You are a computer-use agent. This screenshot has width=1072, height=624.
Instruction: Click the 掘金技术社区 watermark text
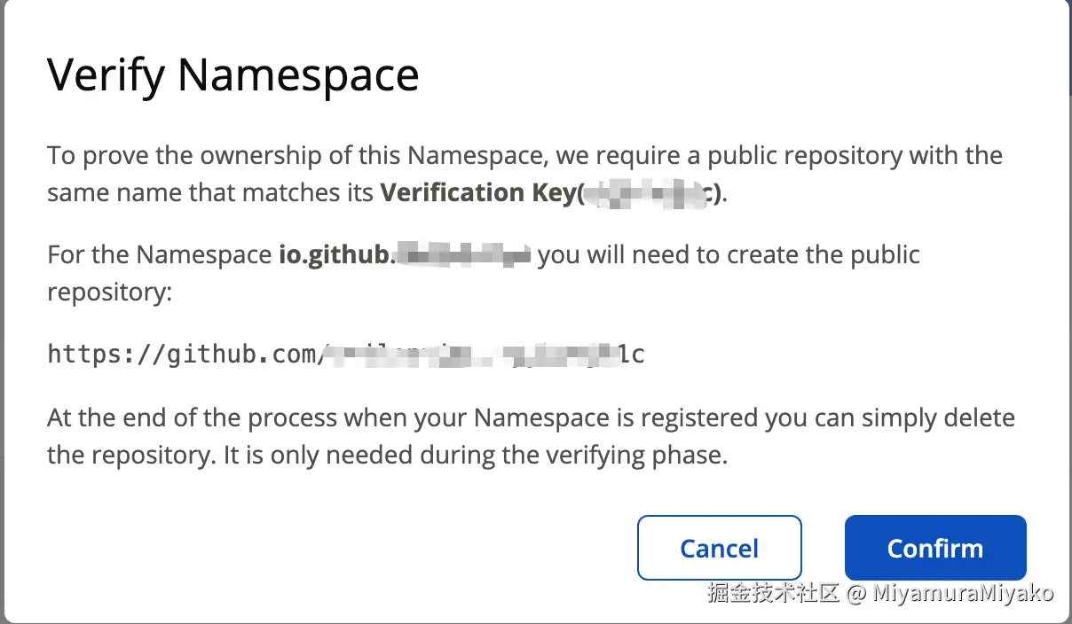(x=773, y=593)
